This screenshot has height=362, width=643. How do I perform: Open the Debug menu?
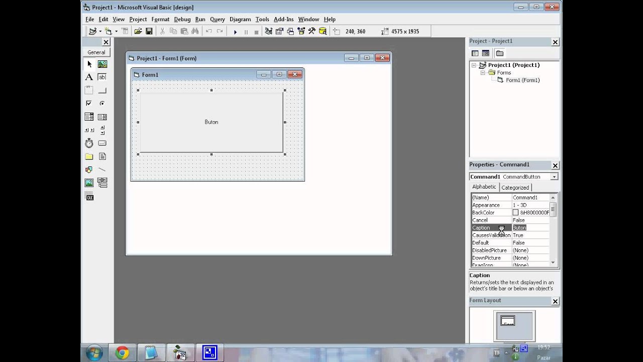[x=182, y=19]
